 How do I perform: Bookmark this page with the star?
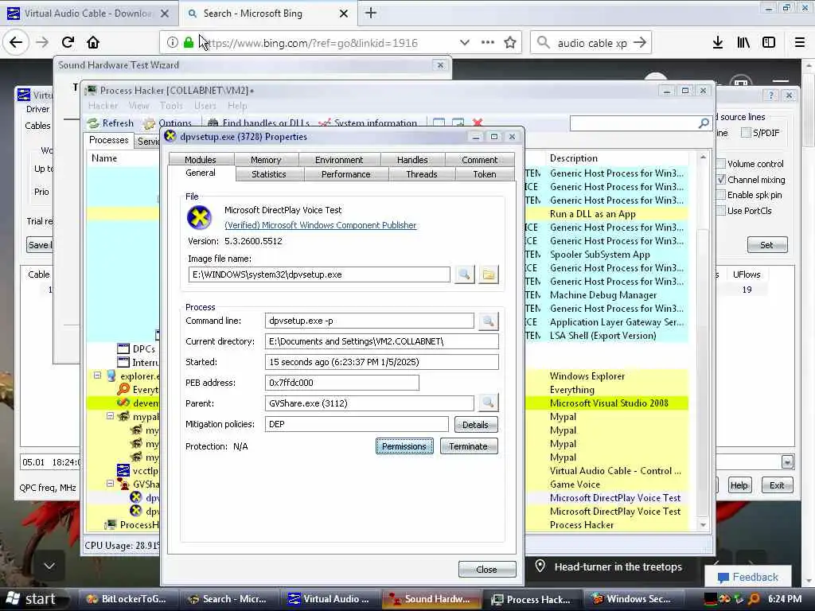coord(510,43)
